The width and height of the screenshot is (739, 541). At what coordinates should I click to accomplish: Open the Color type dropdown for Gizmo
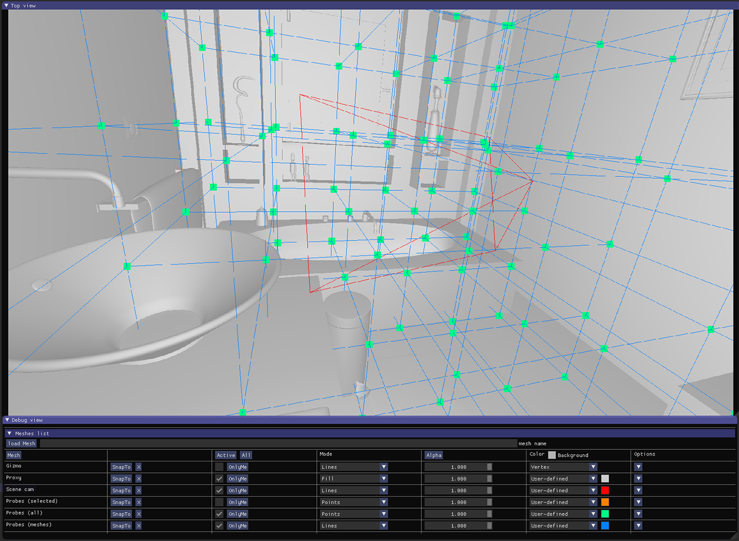(x=563, y=467)
